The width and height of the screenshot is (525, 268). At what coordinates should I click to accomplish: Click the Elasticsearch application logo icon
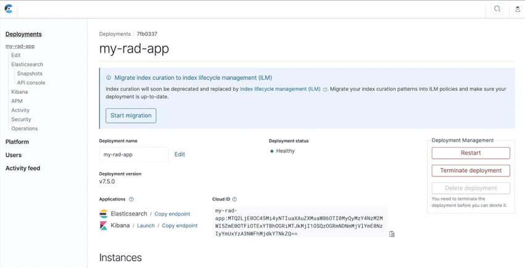tap(104, 214)
